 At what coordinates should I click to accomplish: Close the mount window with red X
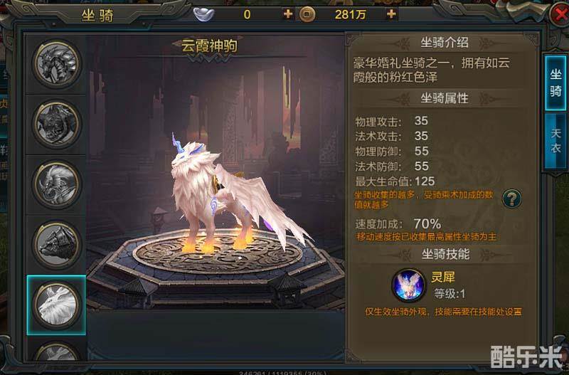(x=560, y=15)
